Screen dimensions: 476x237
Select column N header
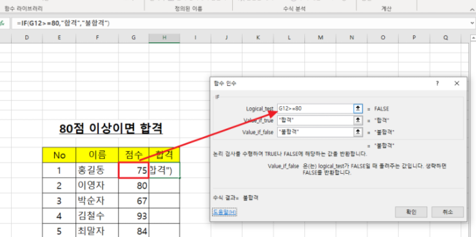(x=352, y=38)
